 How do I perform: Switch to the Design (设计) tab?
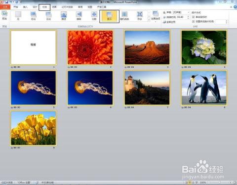tap(35, 7)
